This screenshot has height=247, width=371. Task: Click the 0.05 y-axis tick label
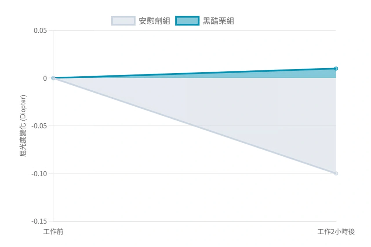click(x=40, y=30)
